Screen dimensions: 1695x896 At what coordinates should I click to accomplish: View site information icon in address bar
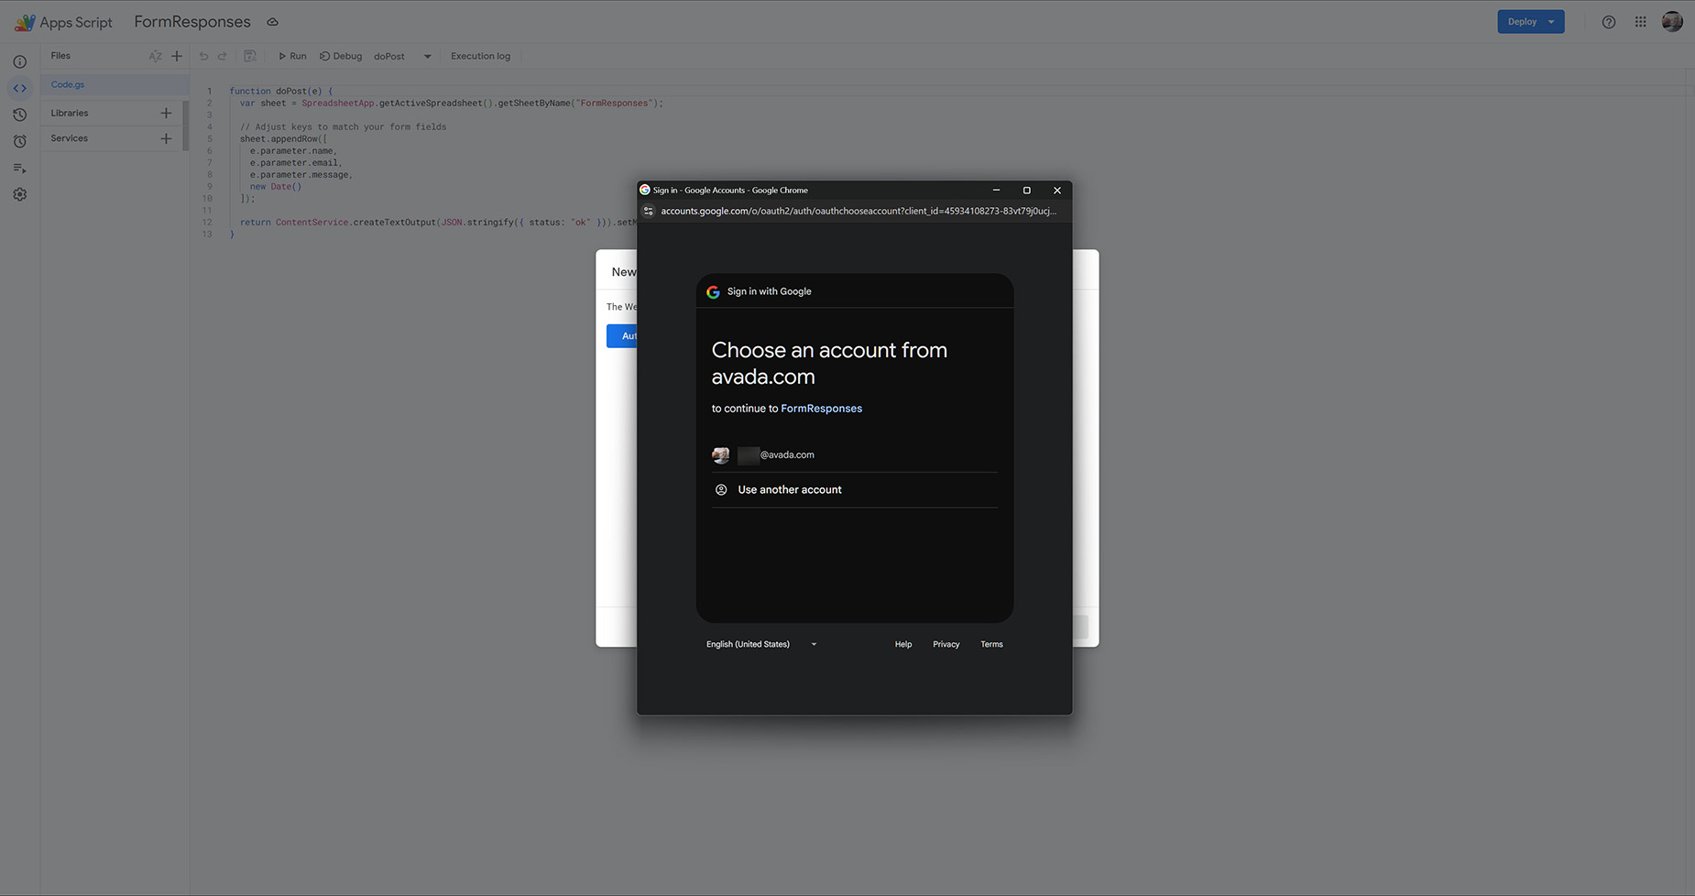pos(649,212)
